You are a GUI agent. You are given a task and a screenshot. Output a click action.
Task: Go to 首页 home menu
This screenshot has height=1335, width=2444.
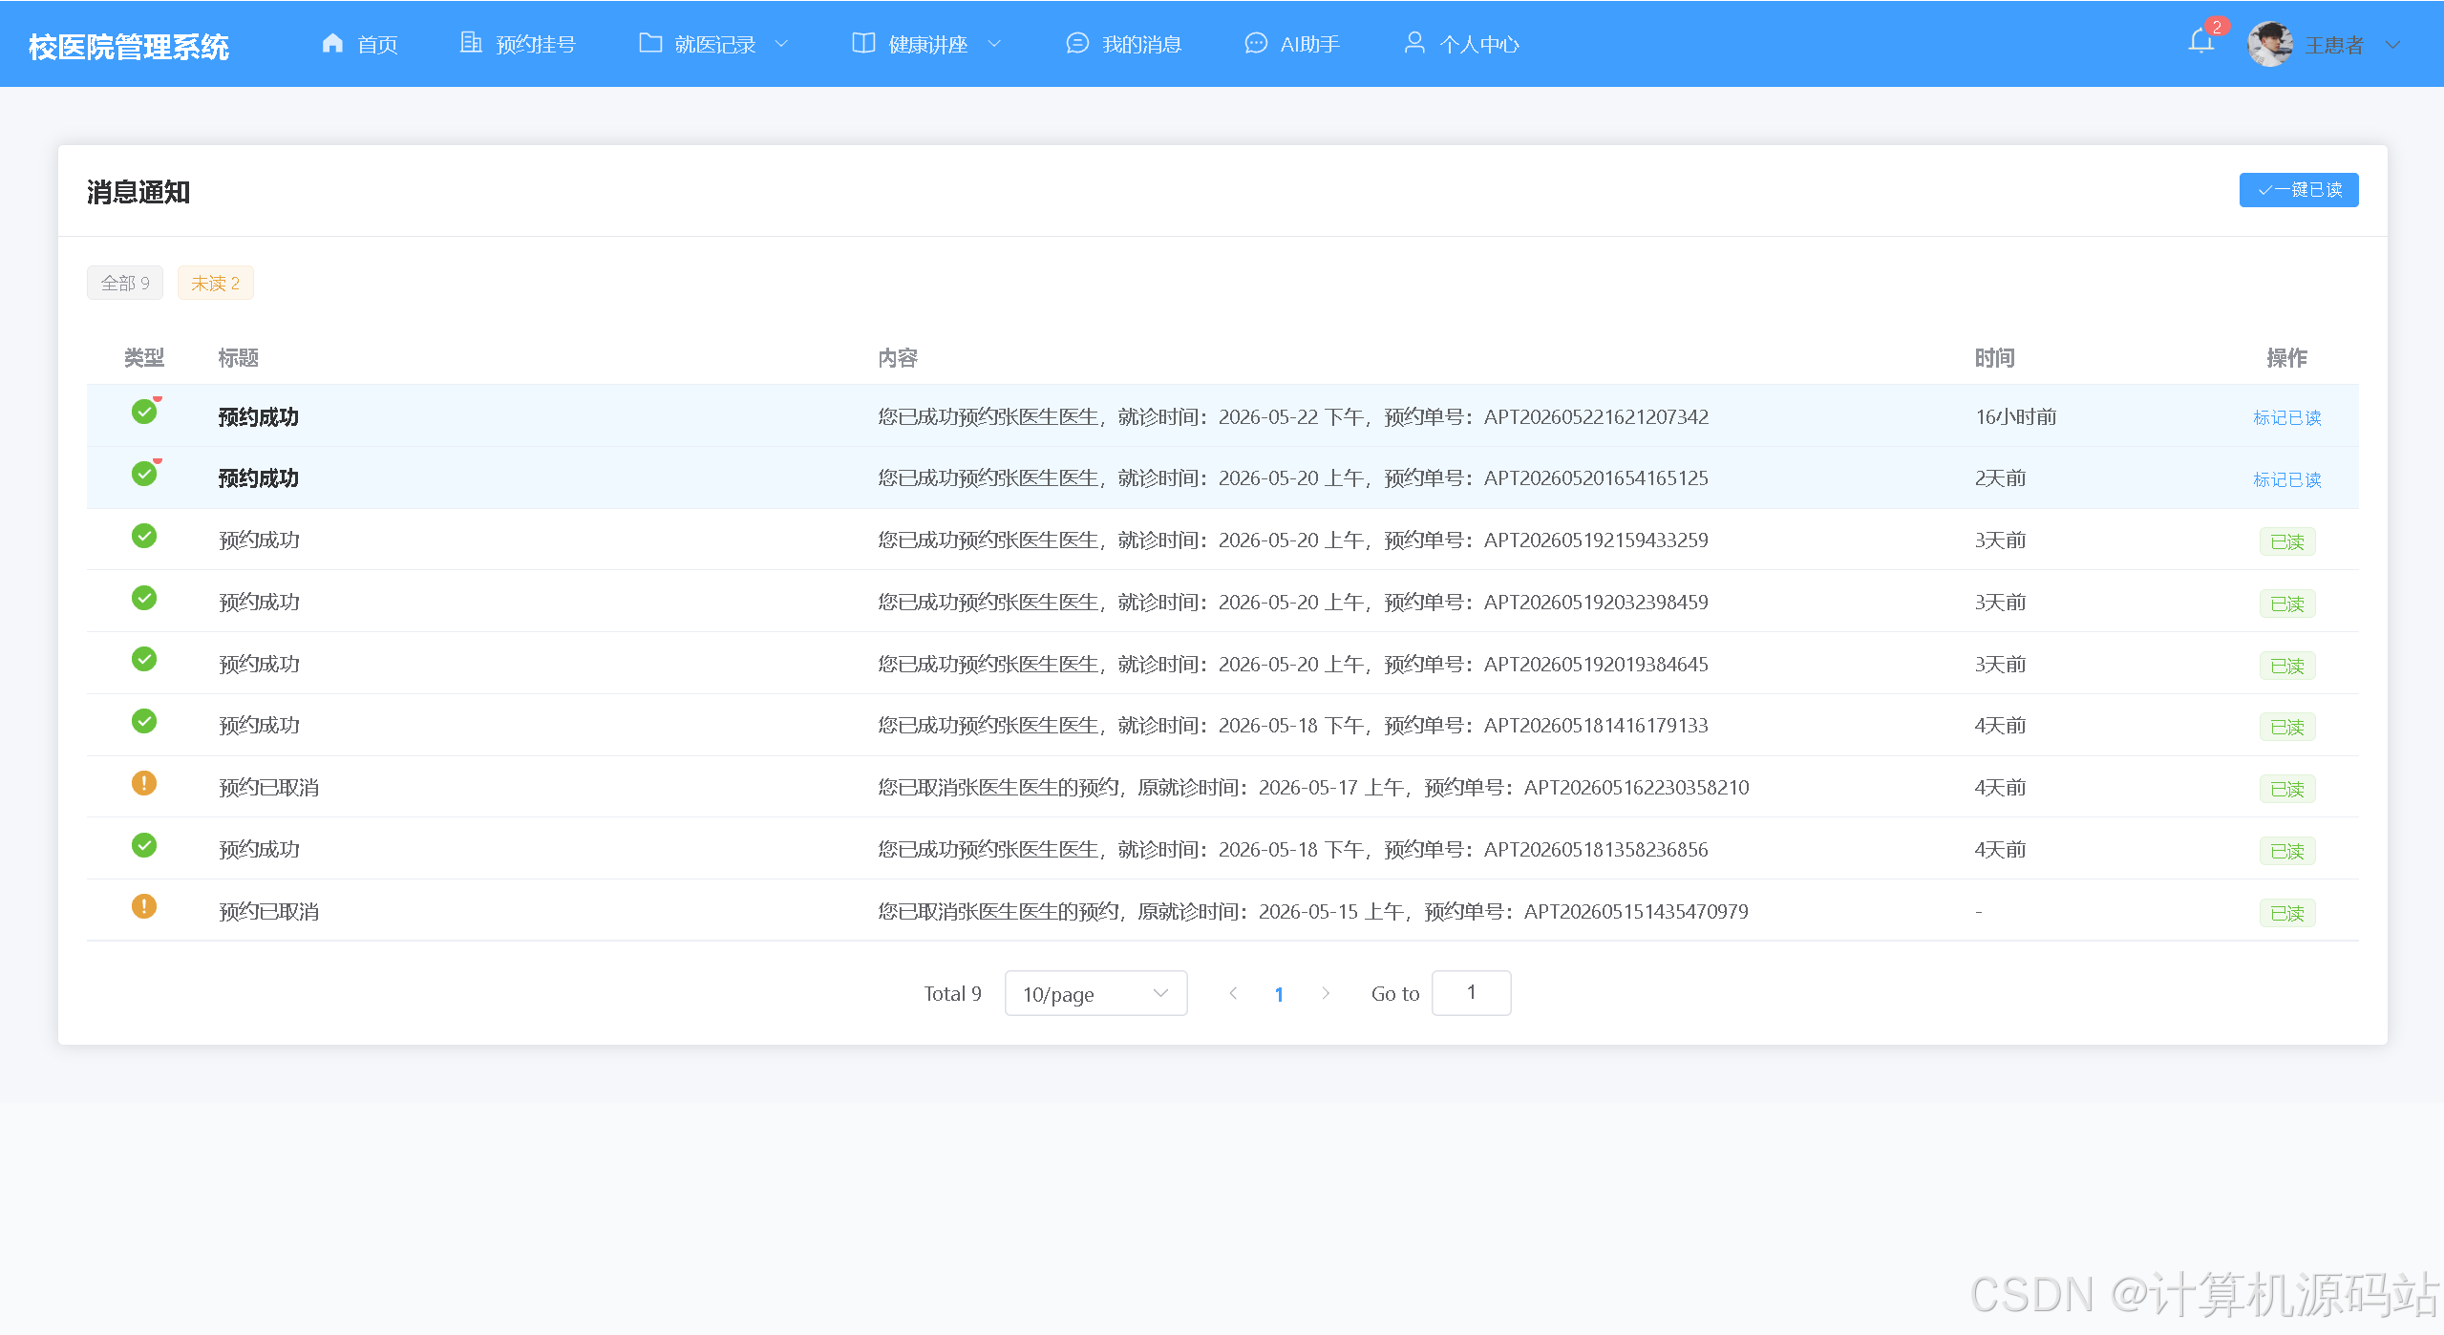[359, 44]
